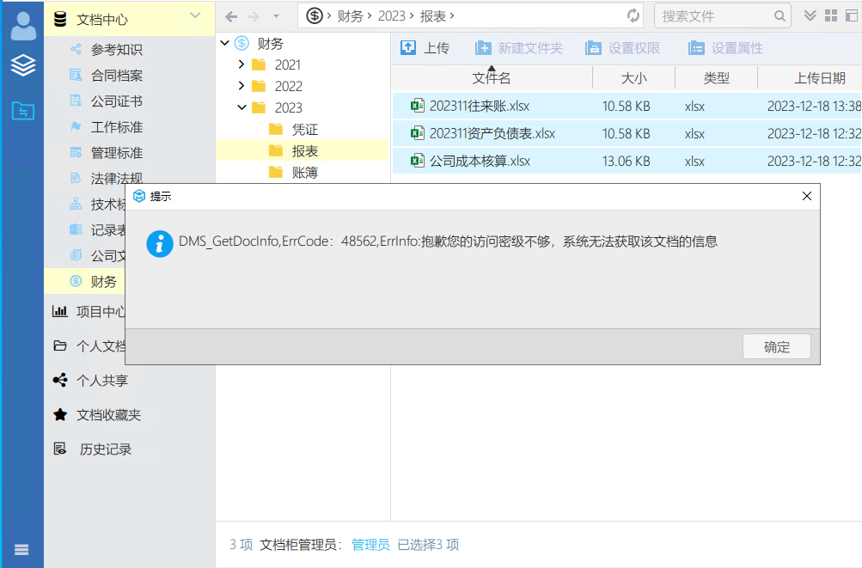Select file 公司成本核算.xlsx
The width and height of the screenshot is (862, 568).
click(x=480, y=161)
